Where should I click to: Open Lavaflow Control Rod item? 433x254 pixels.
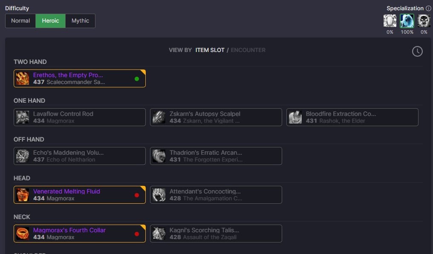(80, 117)
